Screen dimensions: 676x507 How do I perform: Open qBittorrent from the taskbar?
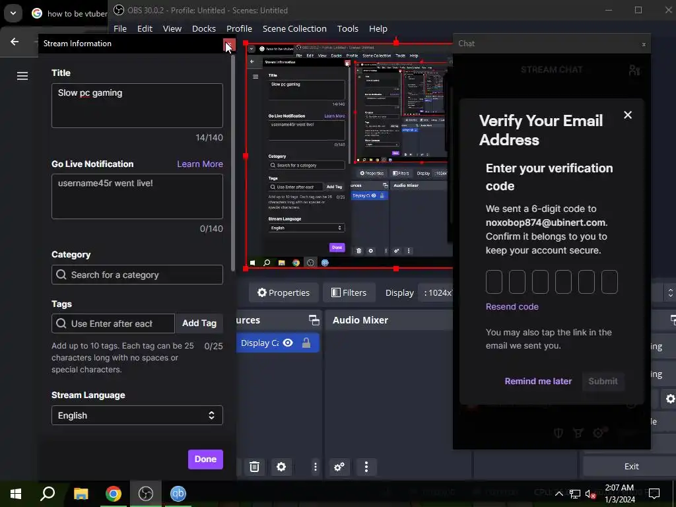click(x=178, y=494)
